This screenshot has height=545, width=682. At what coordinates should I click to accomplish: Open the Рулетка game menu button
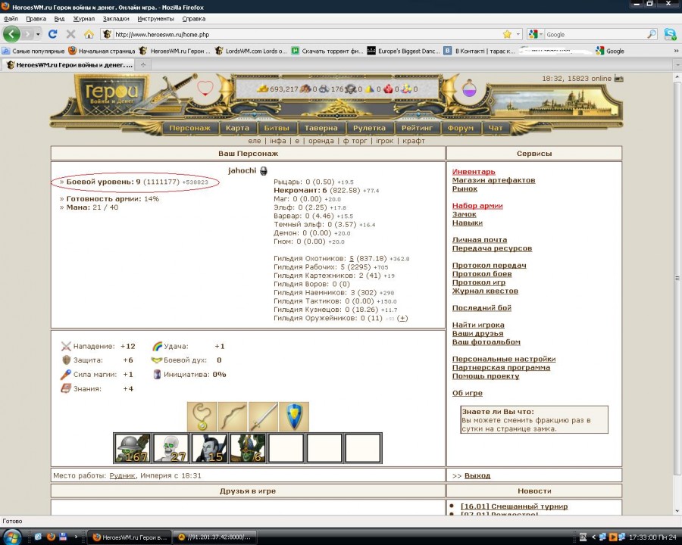(x=369, y=128)
